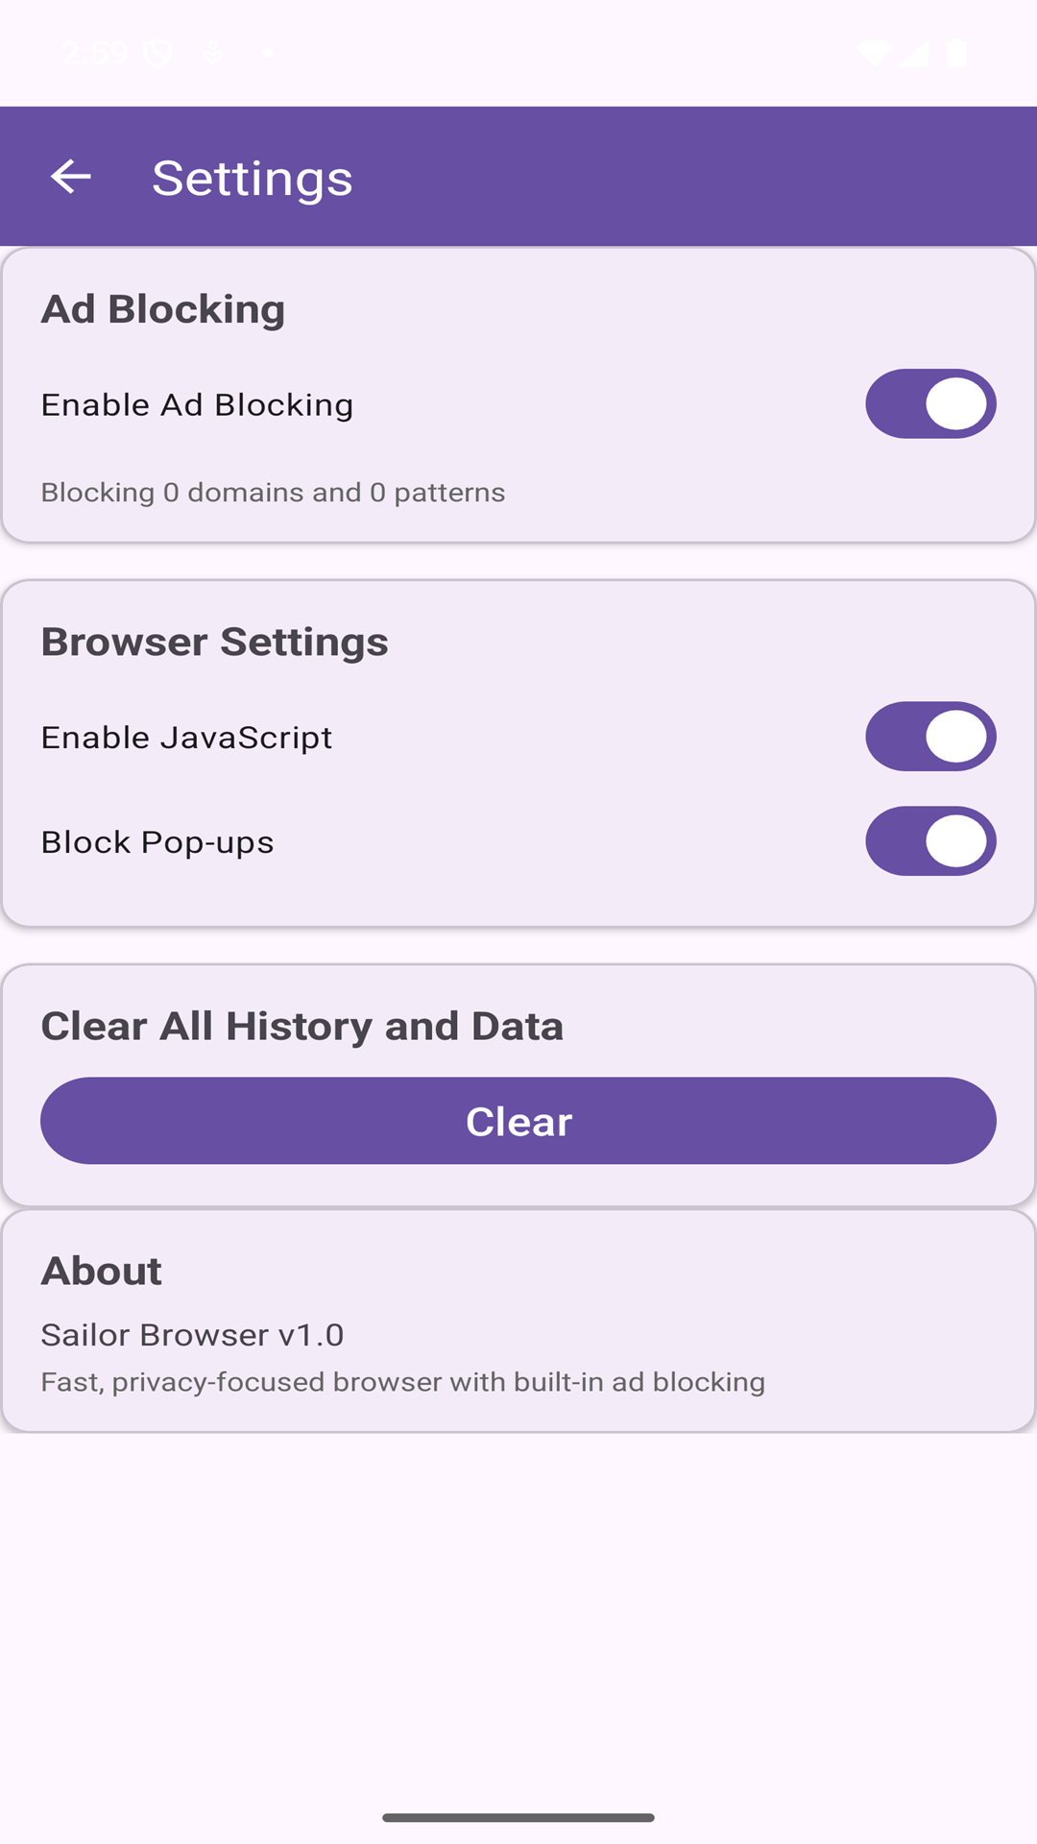Tap the back arrow in the header

pyautogui.click(x=71, y=177)
